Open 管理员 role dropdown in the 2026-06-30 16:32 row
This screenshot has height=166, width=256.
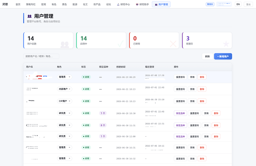(65, 159)
